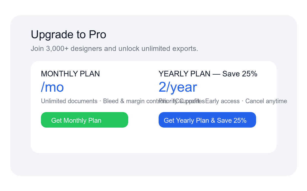The image size is (307, 191).
Task: Select the Unlimited documents feature text
Action: pos(69,101)
